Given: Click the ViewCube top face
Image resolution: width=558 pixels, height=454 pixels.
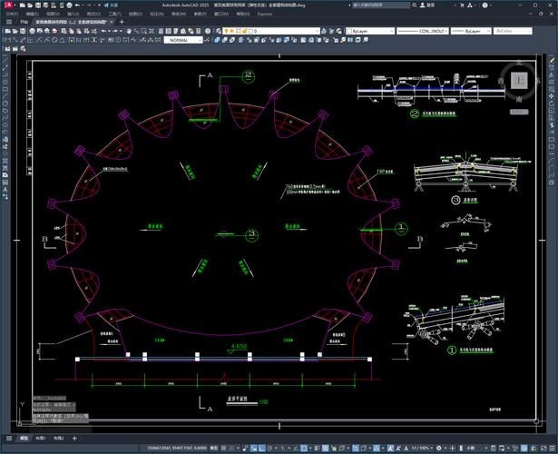Looking at the screenshot, I should point(519,80).
